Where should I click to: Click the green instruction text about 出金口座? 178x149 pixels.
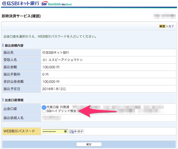(50, 37)
